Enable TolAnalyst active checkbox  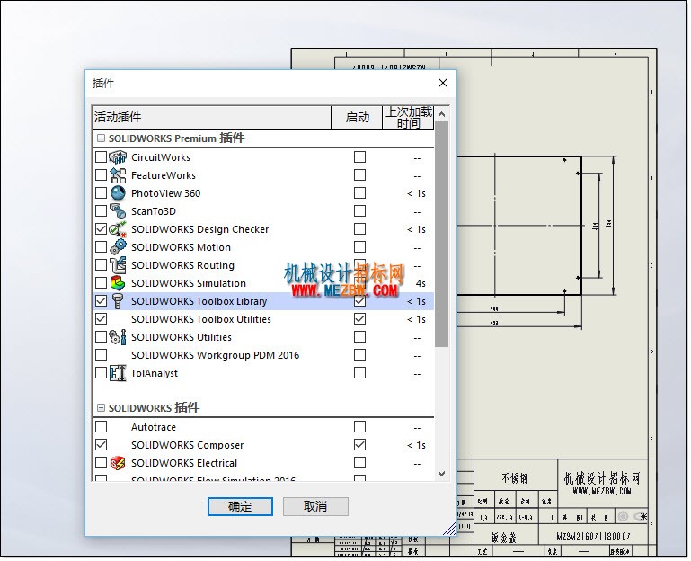(101, 373)
